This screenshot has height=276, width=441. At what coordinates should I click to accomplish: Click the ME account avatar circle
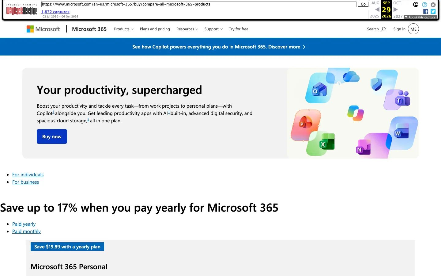413,29
